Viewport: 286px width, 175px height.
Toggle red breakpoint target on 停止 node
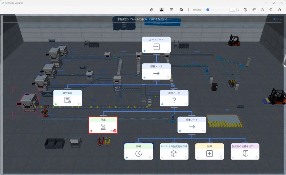(x=115, y=131)
